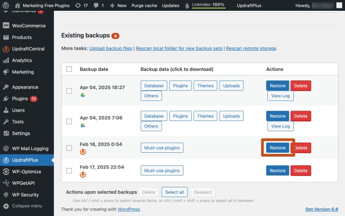Click the WooCommerce sidebar icon
Viewport: 345px width, 216px height.
click(6, 25)
